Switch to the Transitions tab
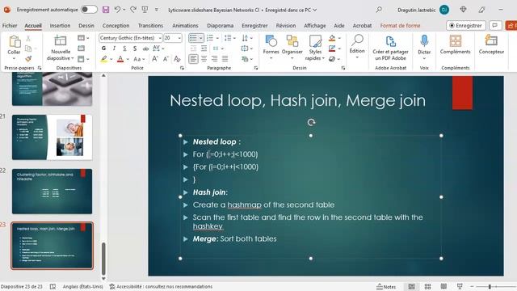The image size is (517, 291). [150, 25]
